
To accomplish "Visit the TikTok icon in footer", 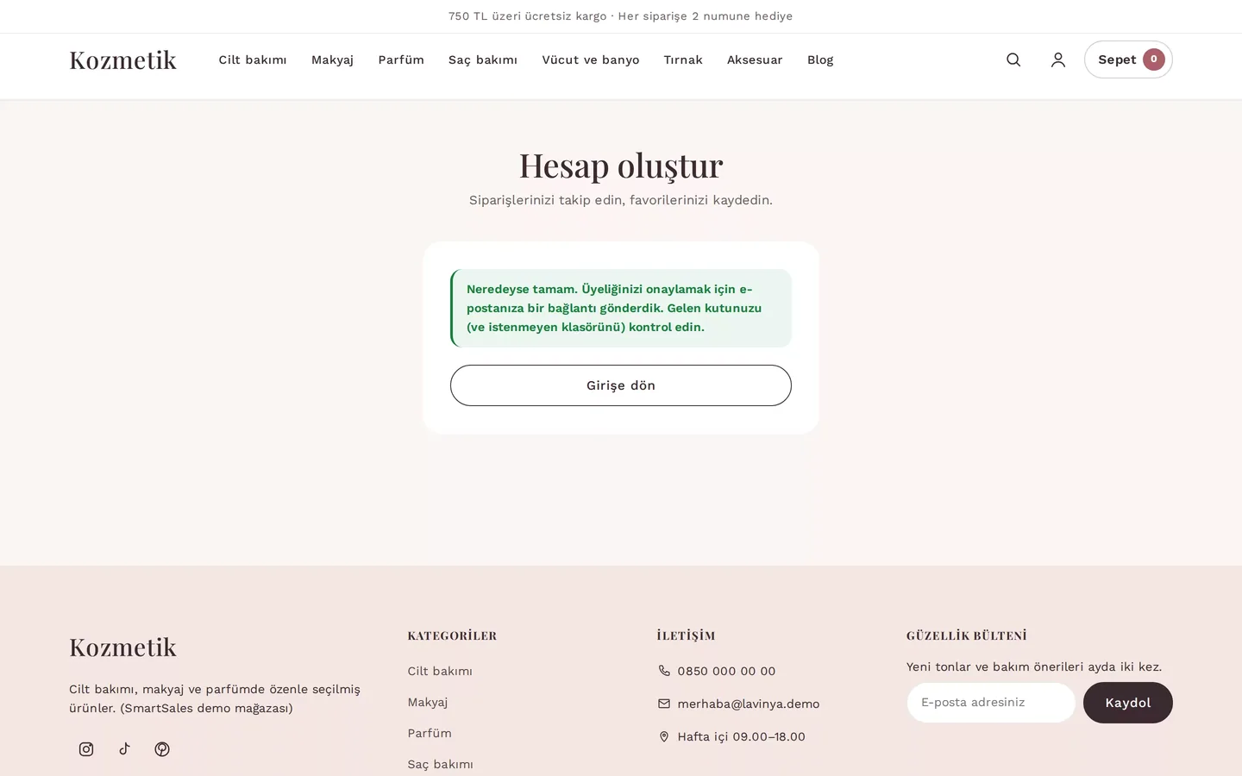I will 124,749.
